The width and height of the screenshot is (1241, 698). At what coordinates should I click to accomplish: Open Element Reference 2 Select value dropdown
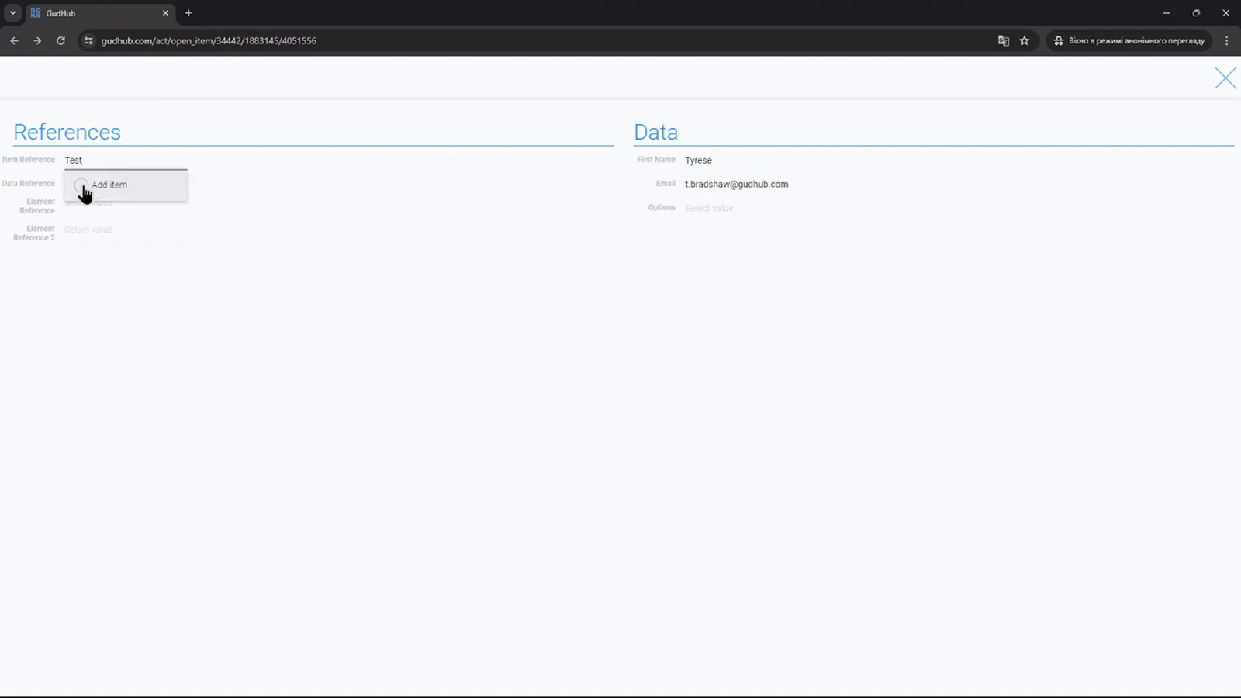(88, 230)
